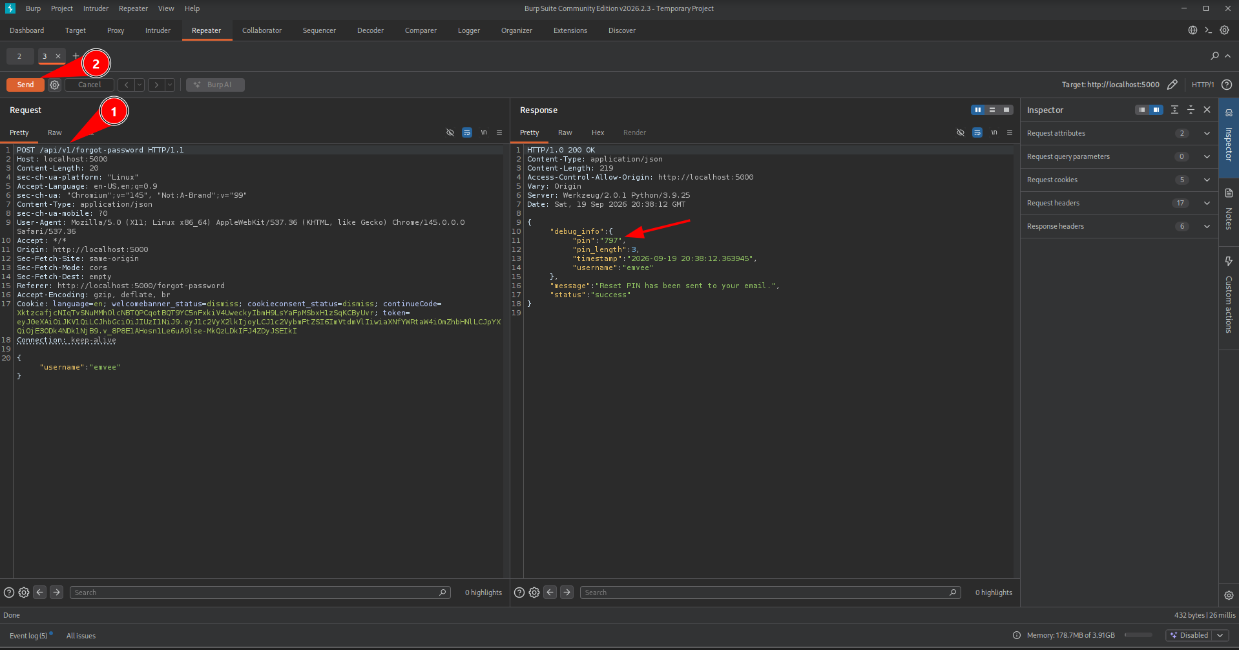Screen dimensions: 1239x650
Task: Open the Request editor hamburger menu
Action: click(x=499, y=132)
